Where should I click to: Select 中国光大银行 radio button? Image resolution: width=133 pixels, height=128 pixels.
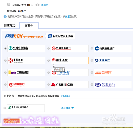[5, 72]
